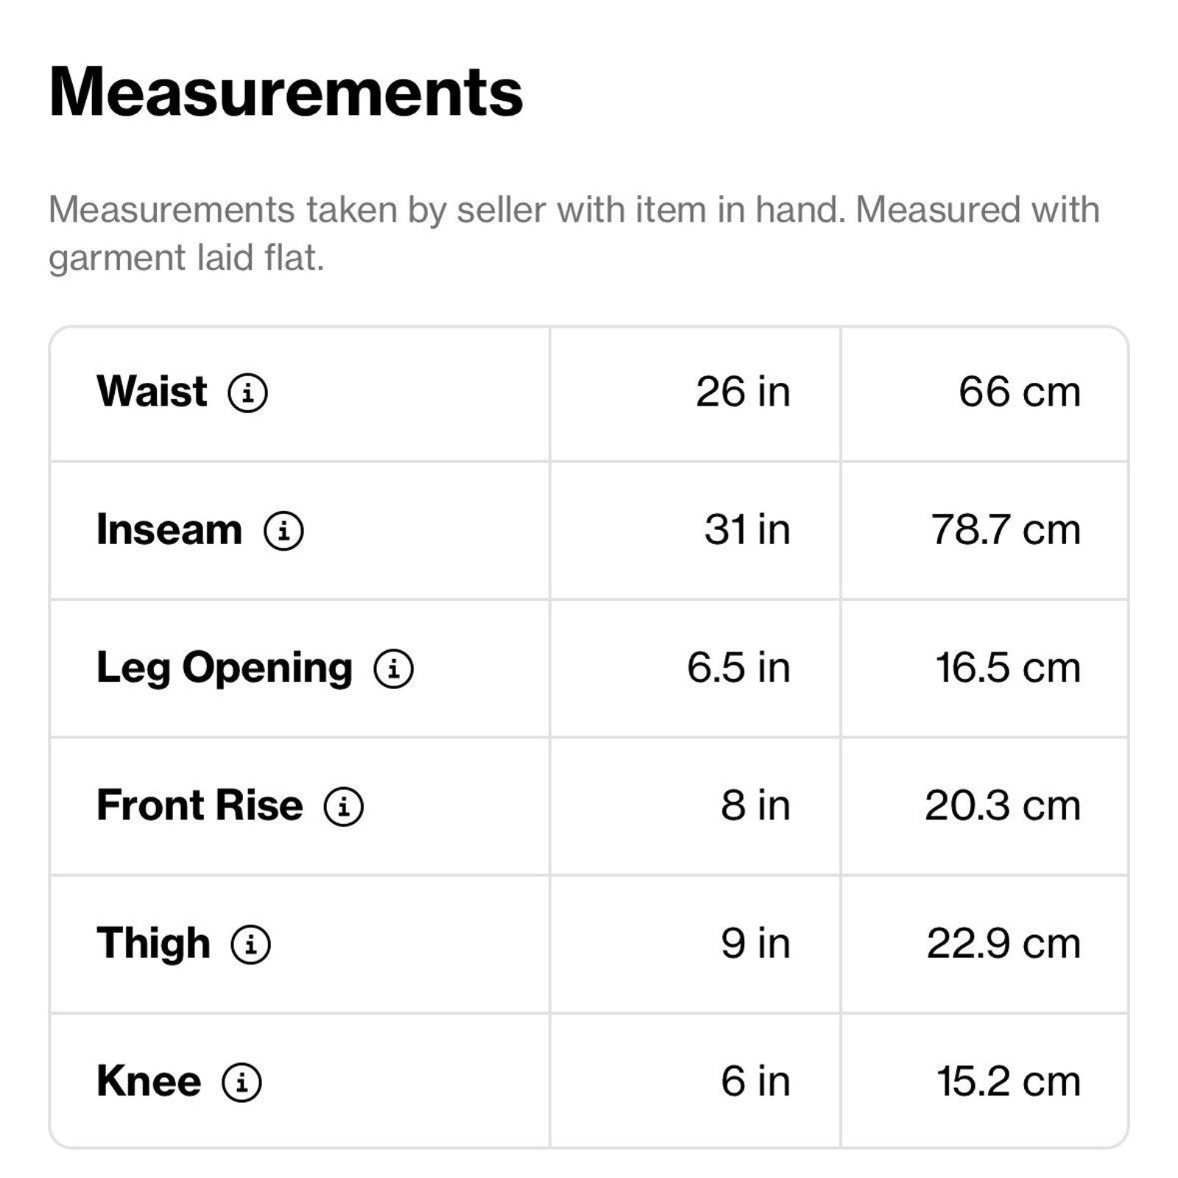Click the Front Rise label text
Image resolution: width=1178 pixels, height=1178 pixels.
coord(200,805)
